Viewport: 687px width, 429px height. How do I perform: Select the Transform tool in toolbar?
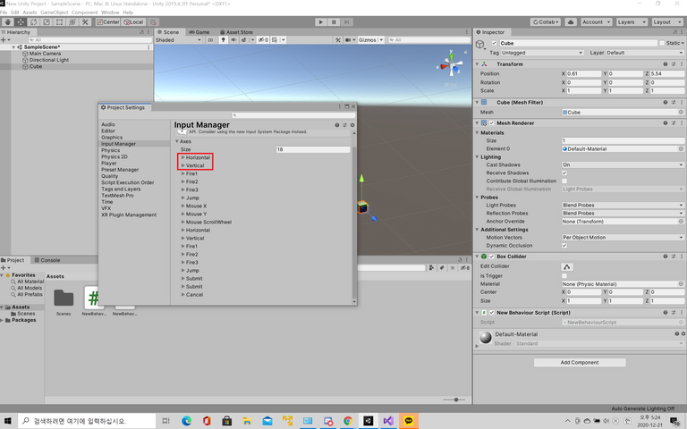[72, 21]
